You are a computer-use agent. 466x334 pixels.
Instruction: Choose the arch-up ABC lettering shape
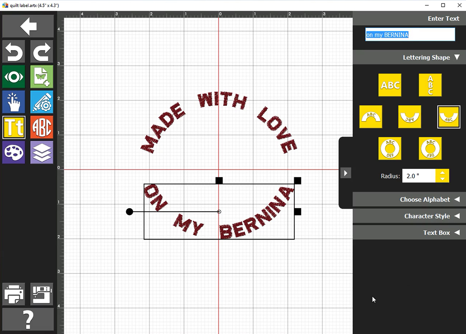tap(371, 117)
